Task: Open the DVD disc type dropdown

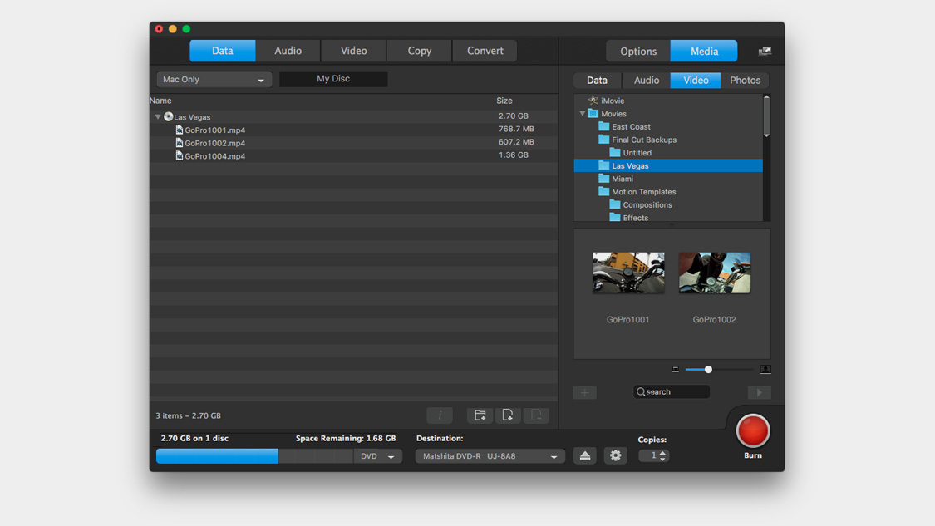Action: click(377, 455)
